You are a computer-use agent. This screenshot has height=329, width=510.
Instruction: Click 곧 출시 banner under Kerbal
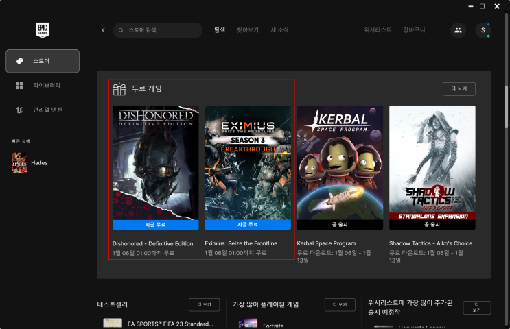click(x=340, y=225)
